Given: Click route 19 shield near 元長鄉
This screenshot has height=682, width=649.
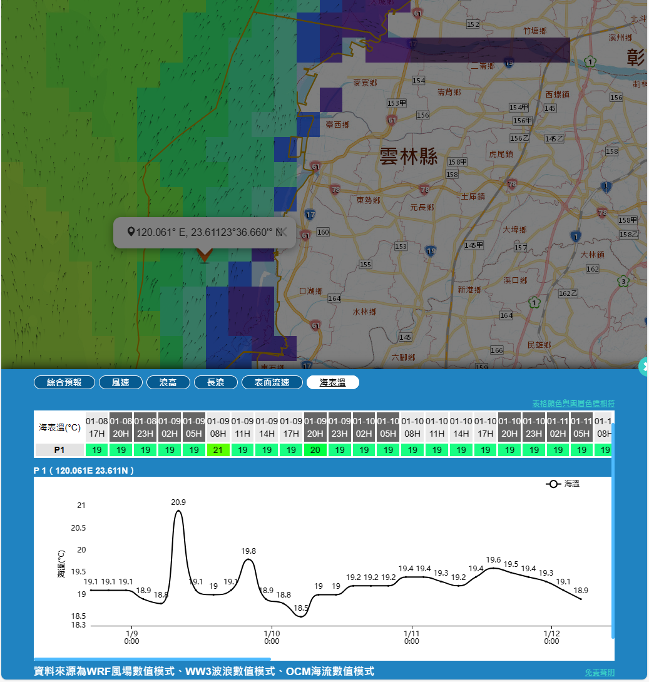Looking at the screenshot, I should pyautogui.click(x=430, y=250).
